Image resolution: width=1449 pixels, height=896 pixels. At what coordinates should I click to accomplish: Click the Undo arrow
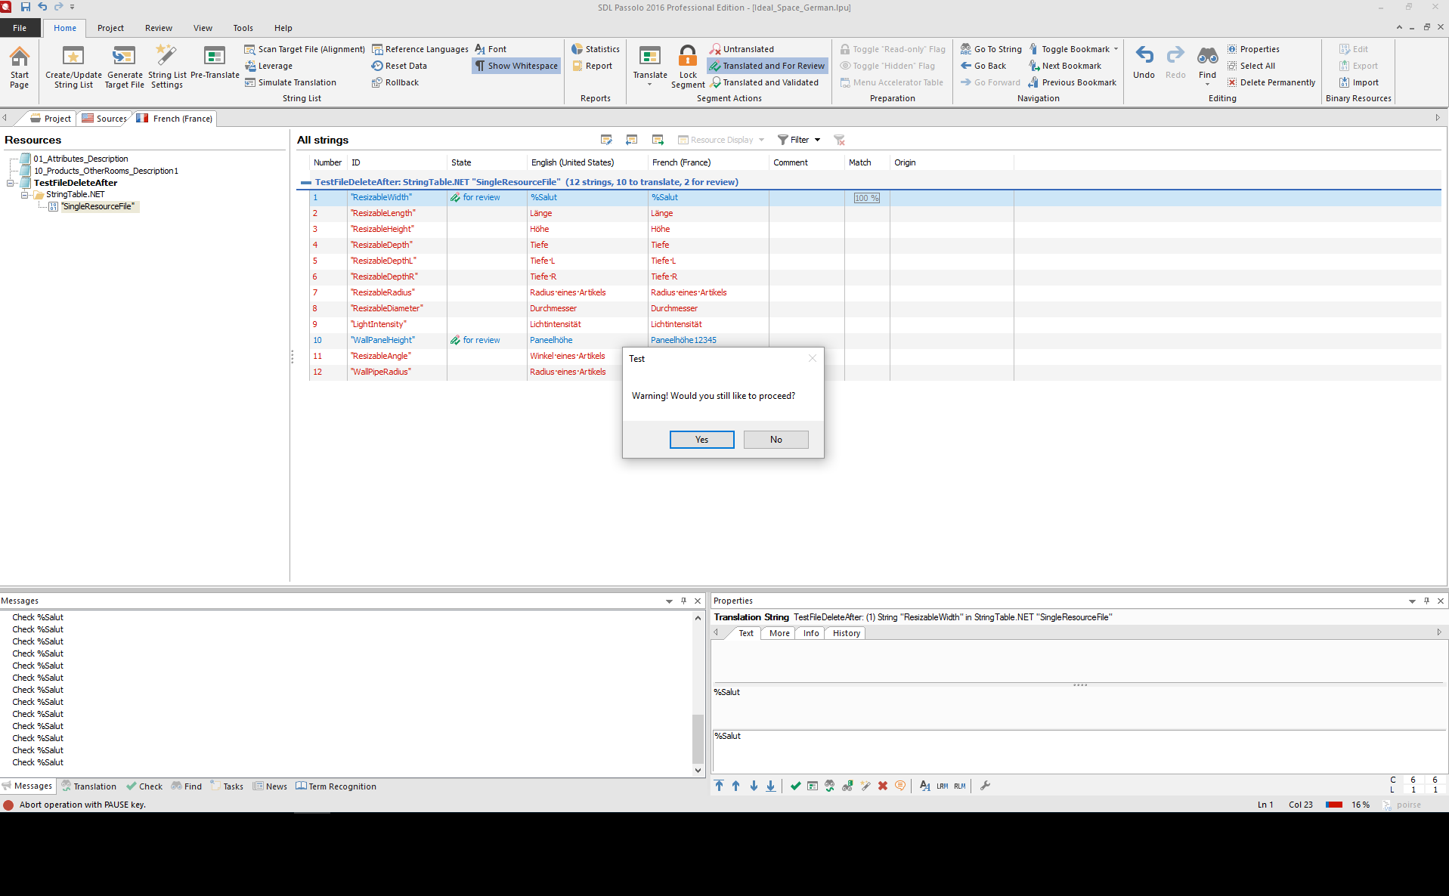click(1144, 62)
